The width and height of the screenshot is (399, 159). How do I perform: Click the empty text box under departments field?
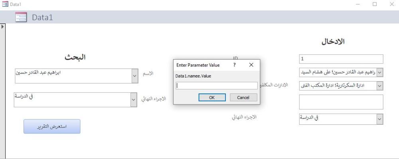tap(341, 102)
